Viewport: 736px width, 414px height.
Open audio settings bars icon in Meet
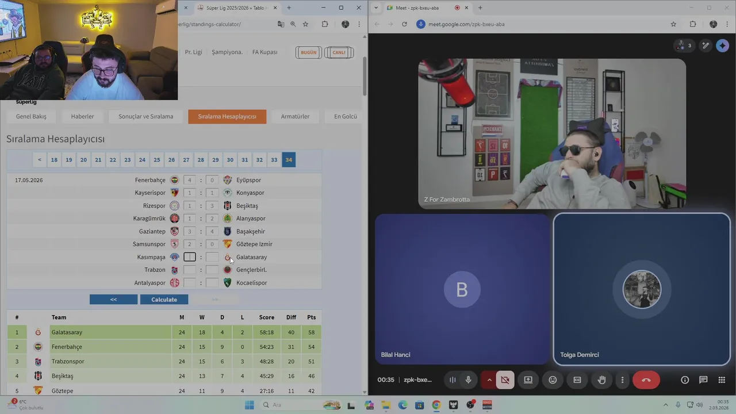pyautogui.click(x=453, y=379)
